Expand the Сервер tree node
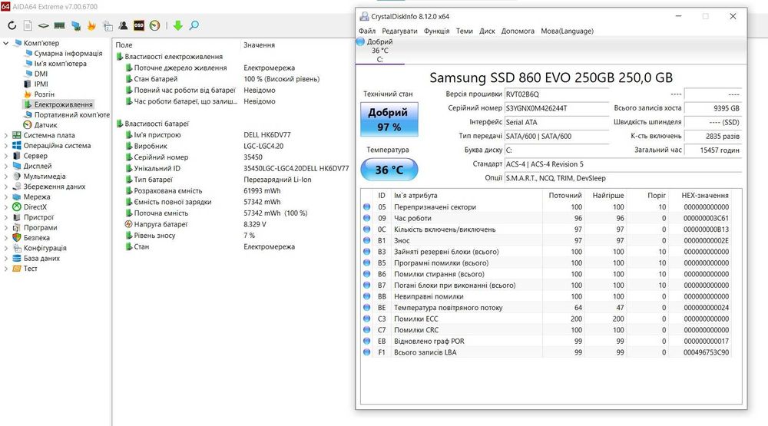Image resolution: width=768 pixels, height=426 pixels. (6, 157)
